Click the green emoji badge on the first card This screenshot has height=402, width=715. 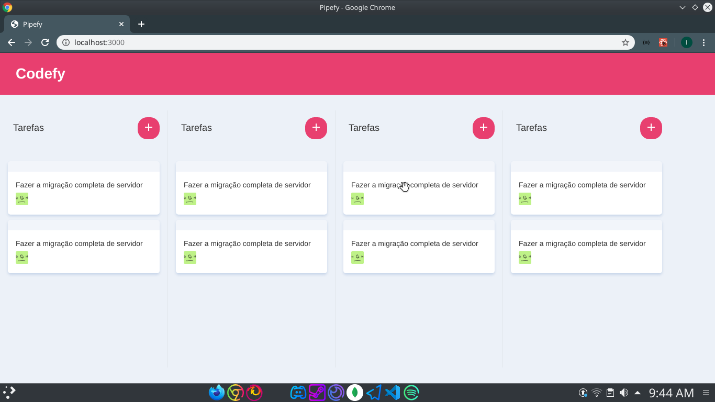pyautogui.click(x=21, y=198)
